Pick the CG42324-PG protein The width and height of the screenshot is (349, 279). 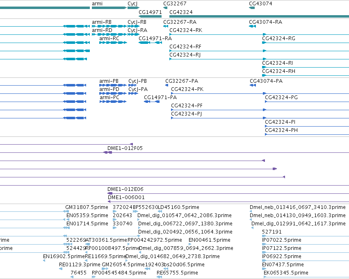click(x=307, y=102)
